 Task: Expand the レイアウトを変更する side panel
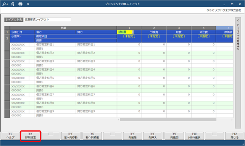[x=238, y=73]
